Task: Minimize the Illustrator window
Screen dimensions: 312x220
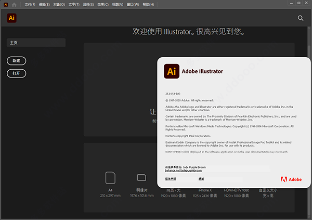Action: coord(291,3)
